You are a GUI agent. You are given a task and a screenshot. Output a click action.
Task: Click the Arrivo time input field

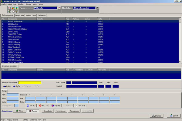[13, 99]
